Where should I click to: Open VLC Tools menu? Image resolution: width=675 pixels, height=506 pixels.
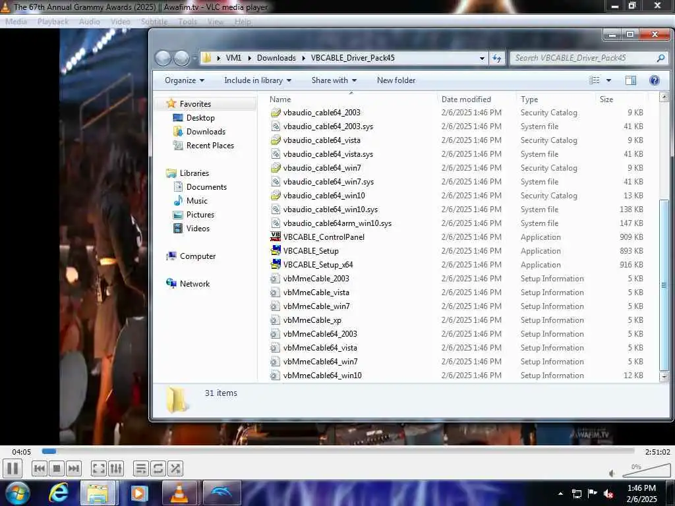187,22
